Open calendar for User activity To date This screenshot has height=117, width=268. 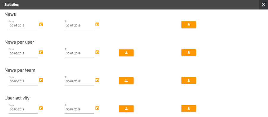coord(97,108)
